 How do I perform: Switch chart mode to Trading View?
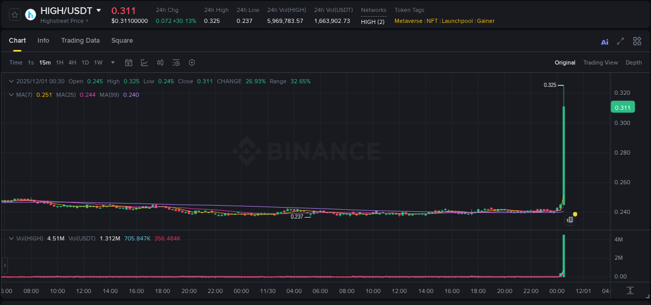600,62
